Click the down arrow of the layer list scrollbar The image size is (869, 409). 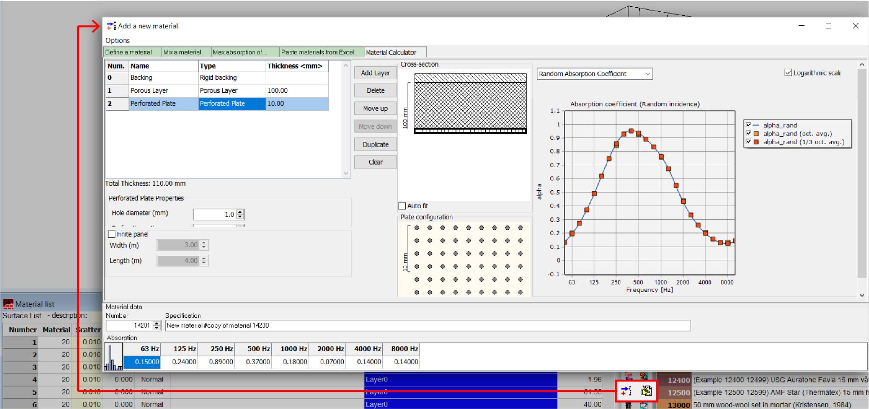(346, 173)
